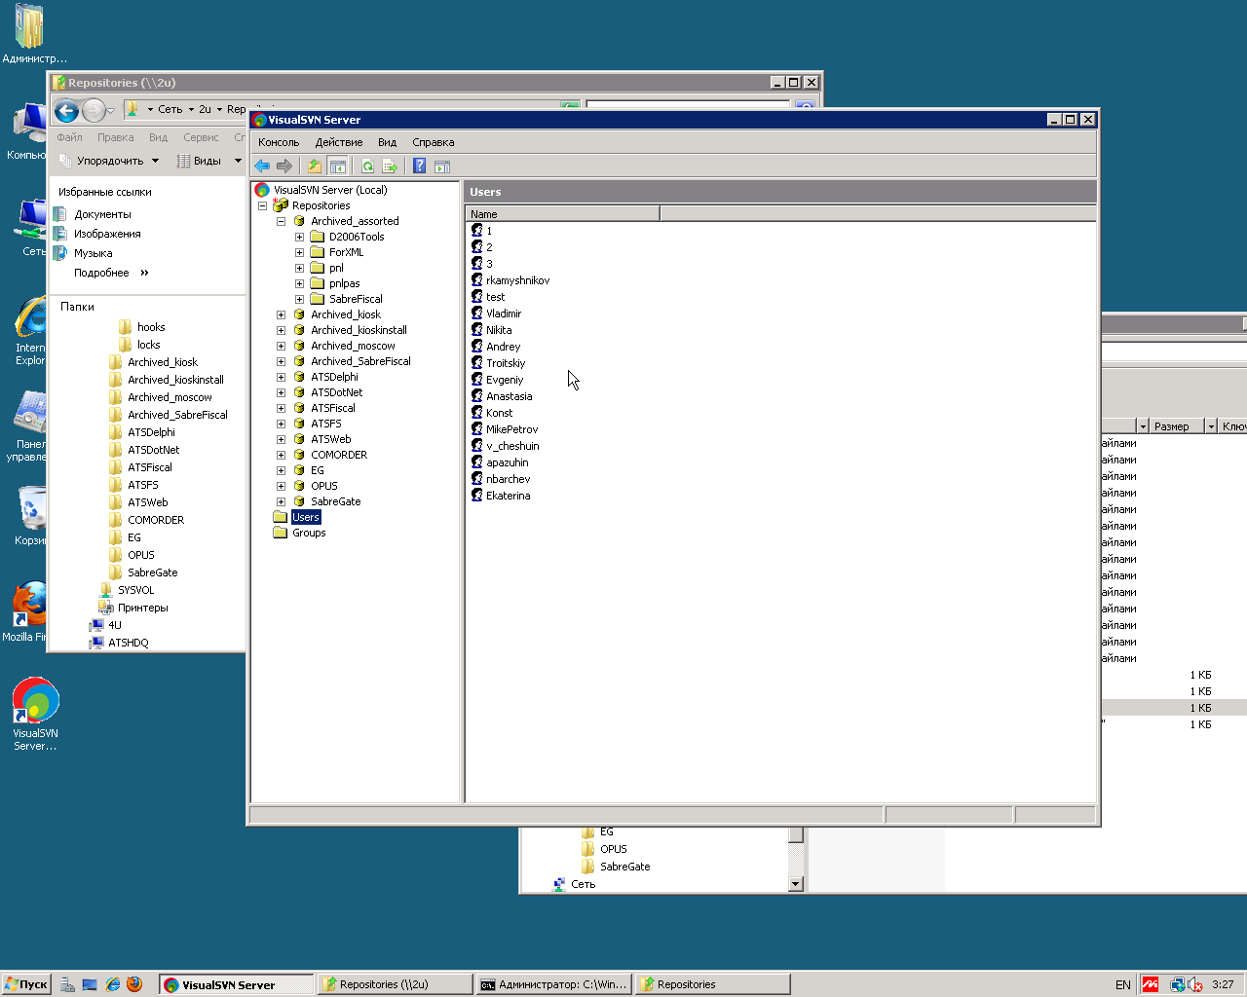The height and width of the screenshot is (997, 1247).
Task: Click the ATSWeb repository icon in VisualSVN
Action: click(x=299, y=439)
